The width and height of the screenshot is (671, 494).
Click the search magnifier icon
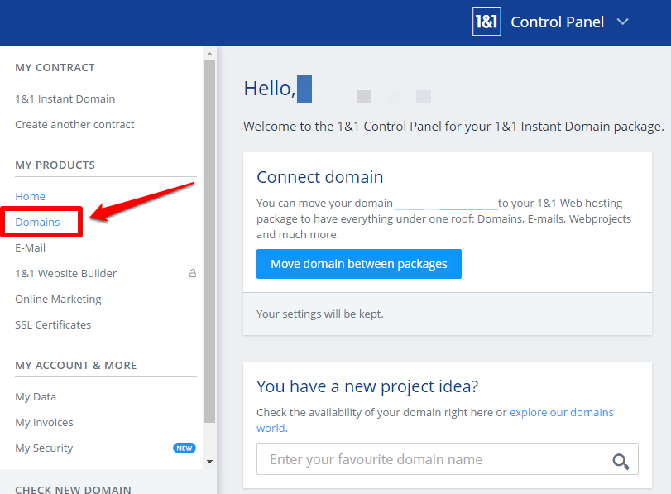[x=621, y=461]
